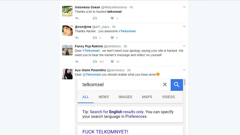The width and height of the screenshot is (240, 135).
Task: Open Ayu Utami Paramitha's profile avatar
Action: pyautogui.click(x=67, y=74)
